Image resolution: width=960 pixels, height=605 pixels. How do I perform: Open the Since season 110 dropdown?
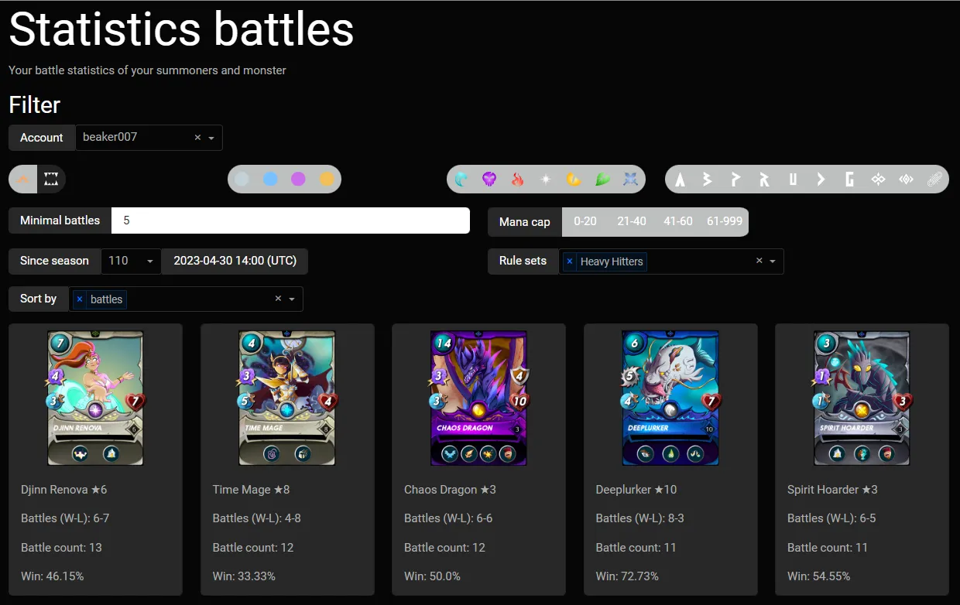coord(132,261)
